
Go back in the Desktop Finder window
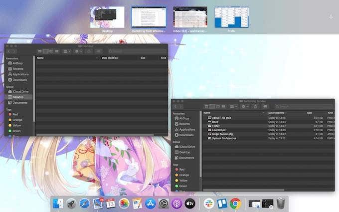pos(9,51)
